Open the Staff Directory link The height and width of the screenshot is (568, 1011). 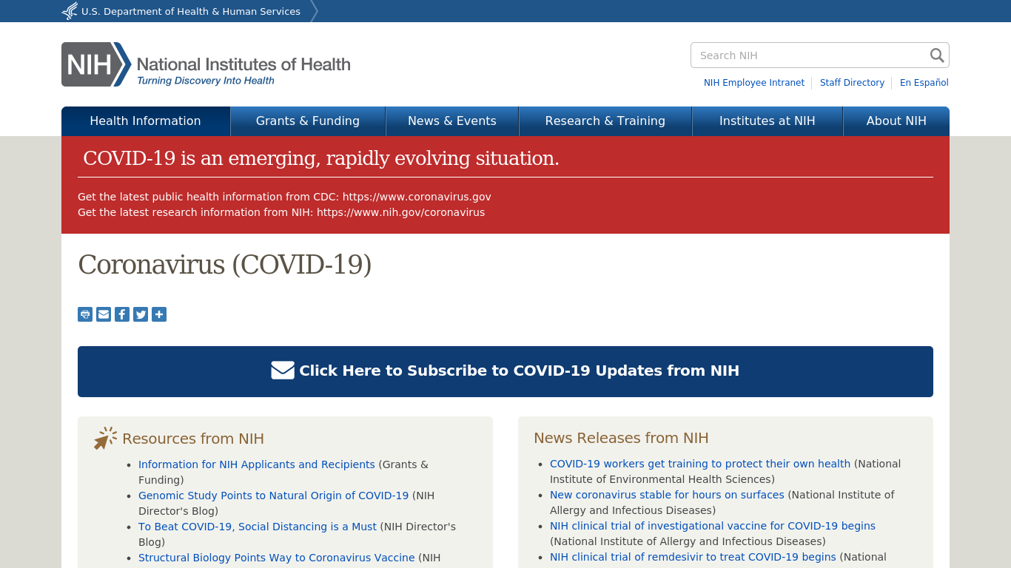[x=852, y=83]
